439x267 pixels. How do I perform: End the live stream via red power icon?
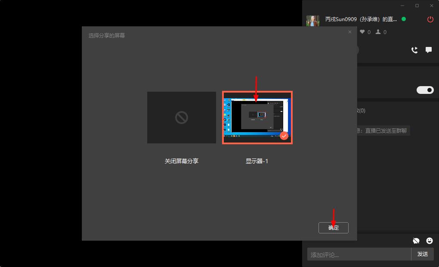tap(430, 19)
